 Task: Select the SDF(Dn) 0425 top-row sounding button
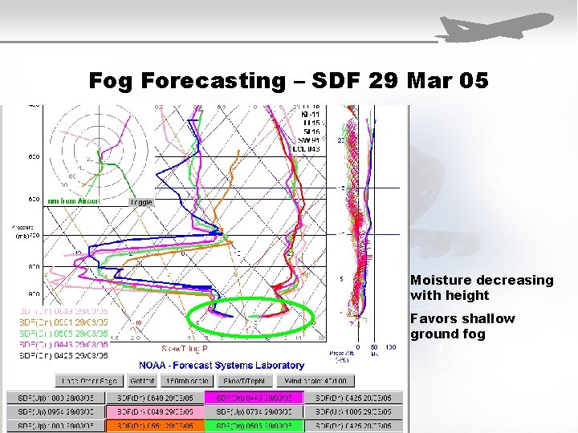click(353, 398)
